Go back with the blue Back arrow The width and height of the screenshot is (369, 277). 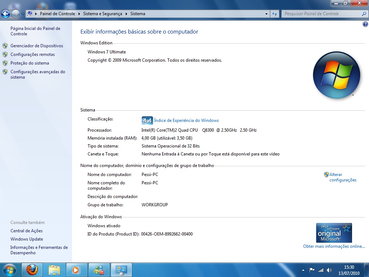(x=6, y=14)
